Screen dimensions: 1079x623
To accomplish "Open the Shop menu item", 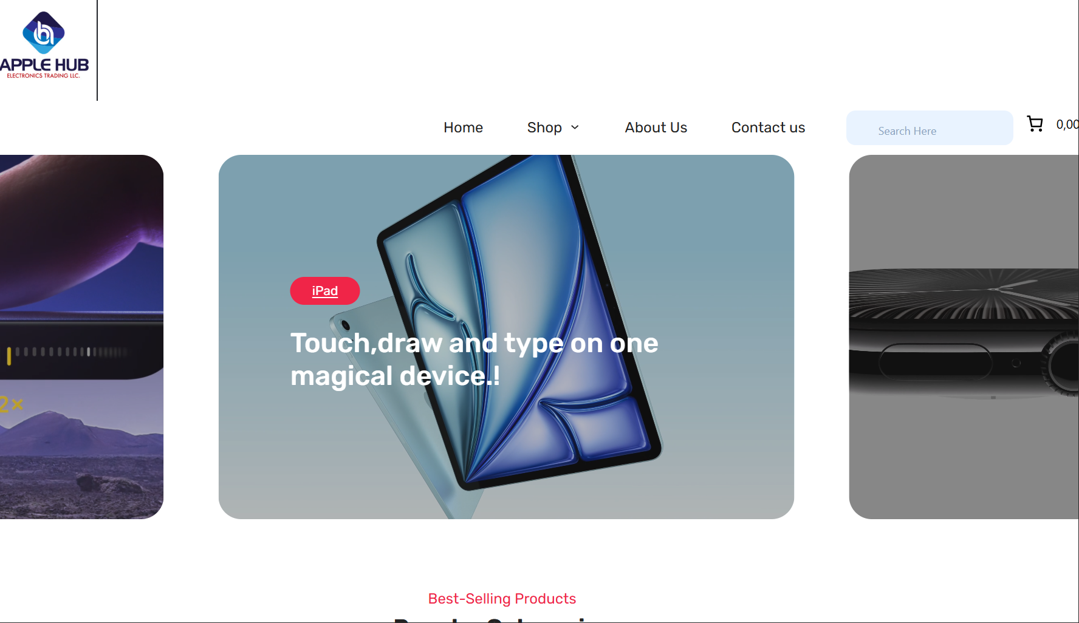I will pos(544,128).
